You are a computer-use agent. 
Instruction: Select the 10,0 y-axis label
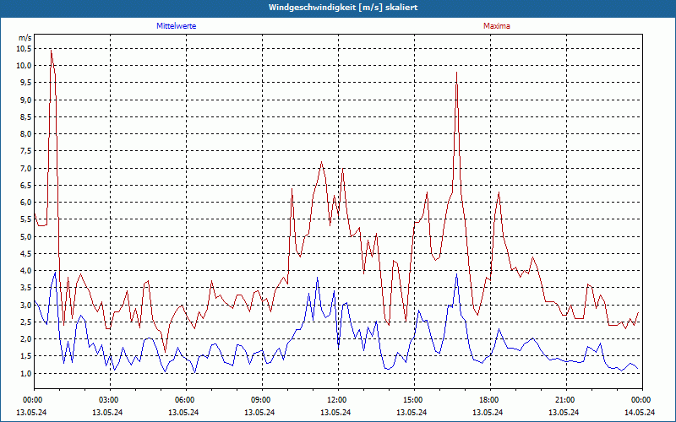pyautogui.click(x=25, y=66)
